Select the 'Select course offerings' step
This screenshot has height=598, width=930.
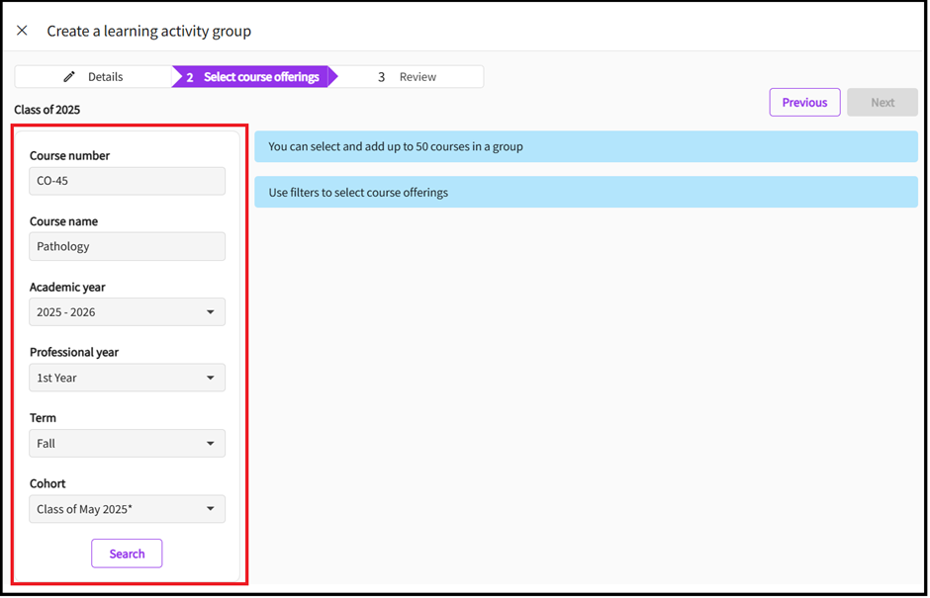[252, 77]
